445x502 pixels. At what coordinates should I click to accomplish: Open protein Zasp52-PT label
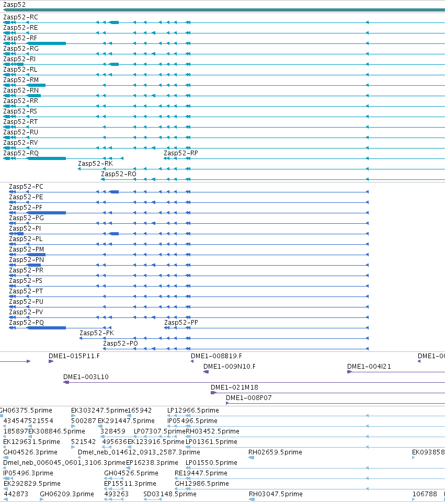(x=26, y=291)
